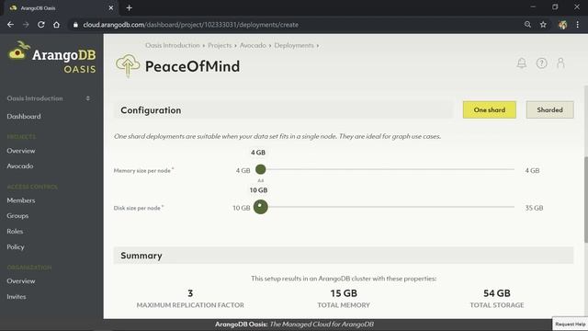Open Invites in sidebar
Screen dimensions: 588x331
pos(17,296)
